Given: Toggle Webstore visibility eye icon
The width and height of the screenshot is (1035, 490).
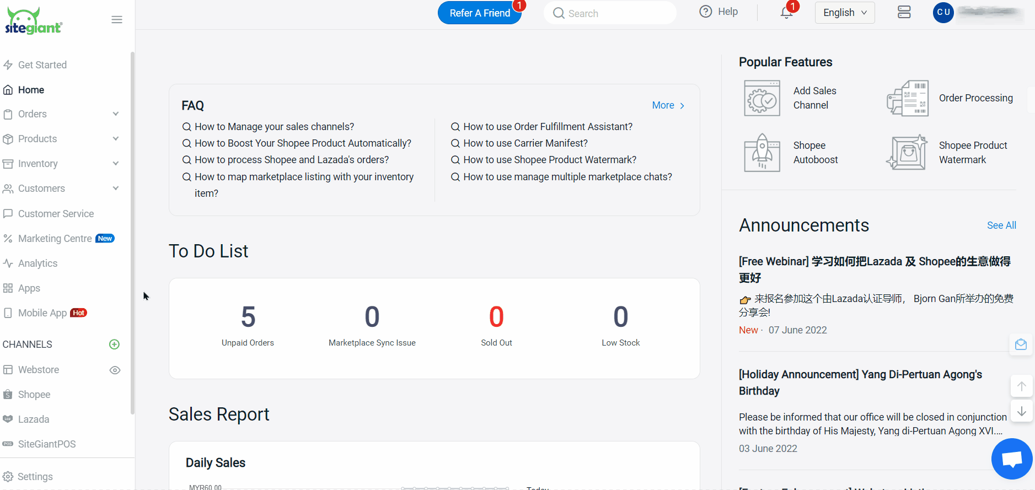Looking at the screenshot, I should click(x=115, y=370).
